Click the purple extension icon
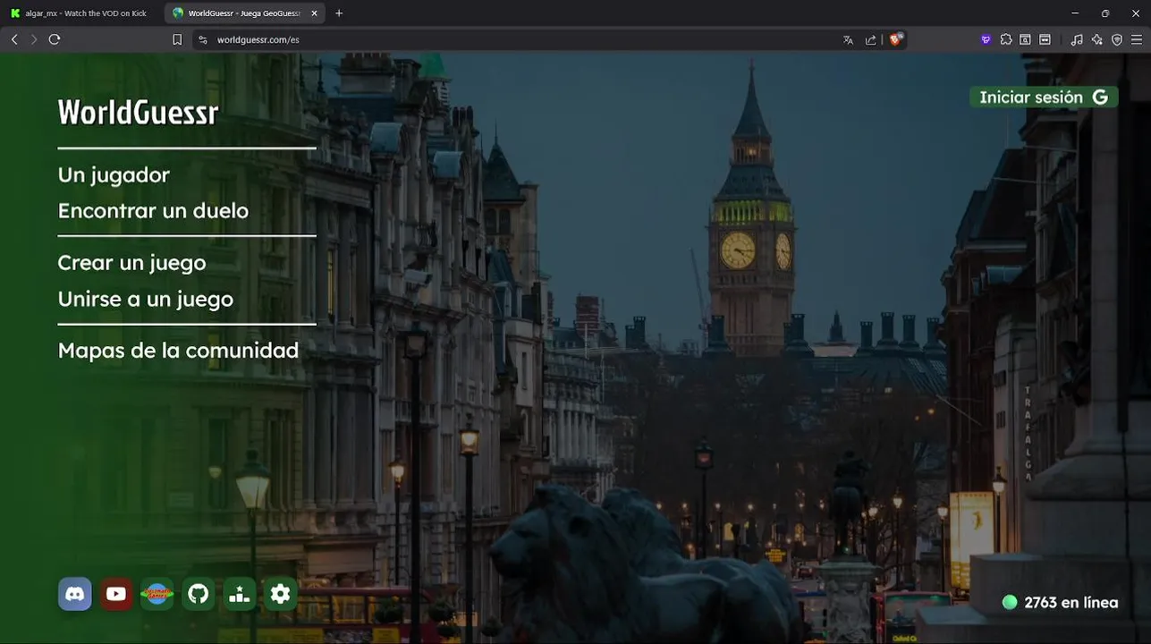1151x644 pixels. [986, 39]
